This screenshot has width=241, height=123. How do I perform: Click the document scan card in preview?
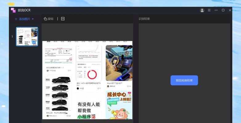(x=59, y=55)
